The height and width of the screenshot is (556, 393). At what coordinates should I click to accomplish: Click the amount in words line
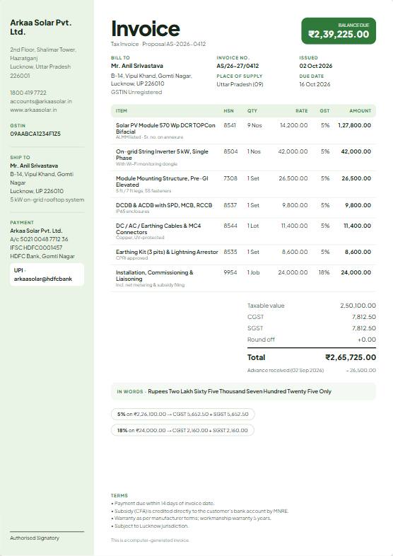coord(243,391)
